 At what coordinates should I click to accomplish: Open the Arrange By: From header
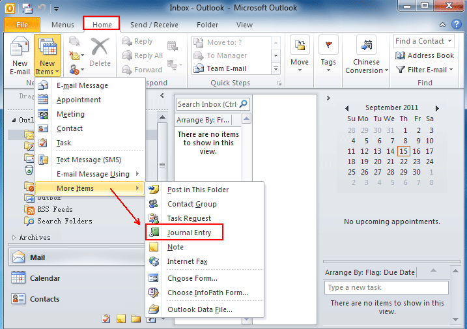point(203,120)
